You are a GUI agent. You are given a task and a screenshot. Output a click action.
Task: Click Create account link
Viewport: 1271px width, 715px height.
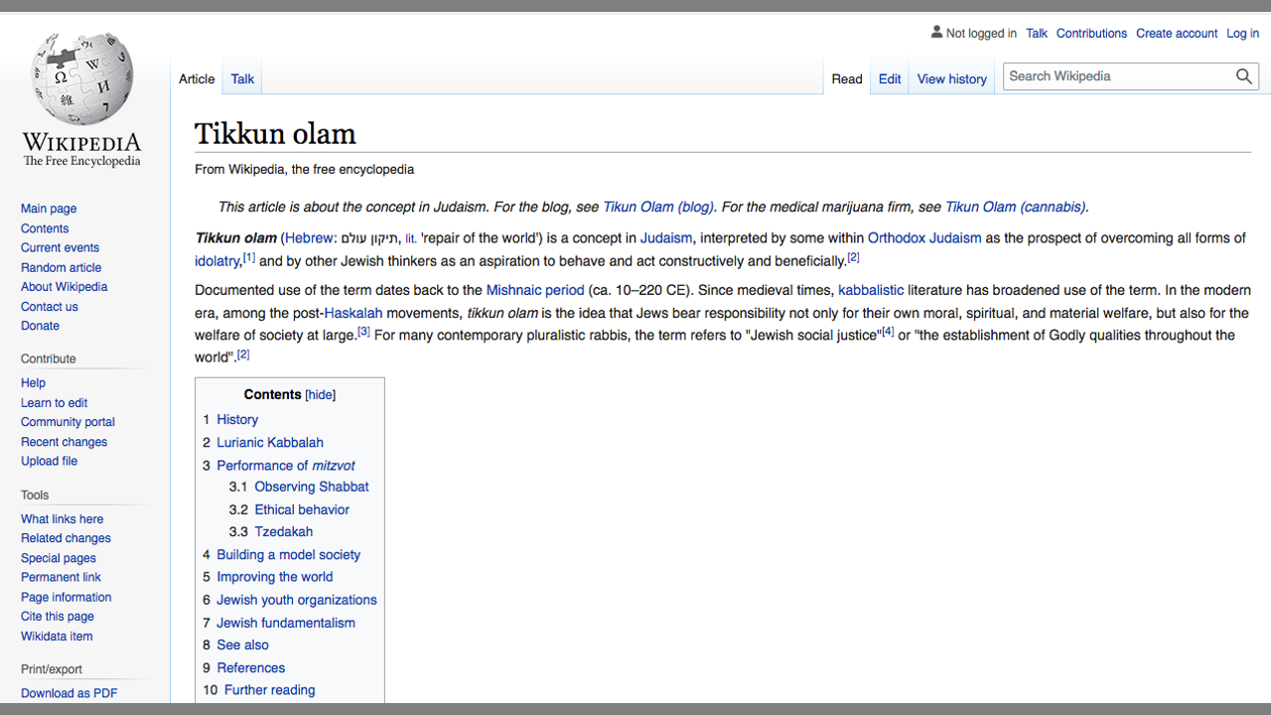[1177, 34]
